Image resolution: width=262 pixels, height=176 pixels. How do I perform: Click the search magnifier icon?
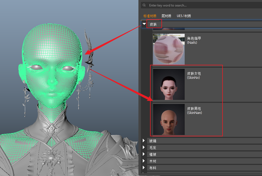[144, 5]
